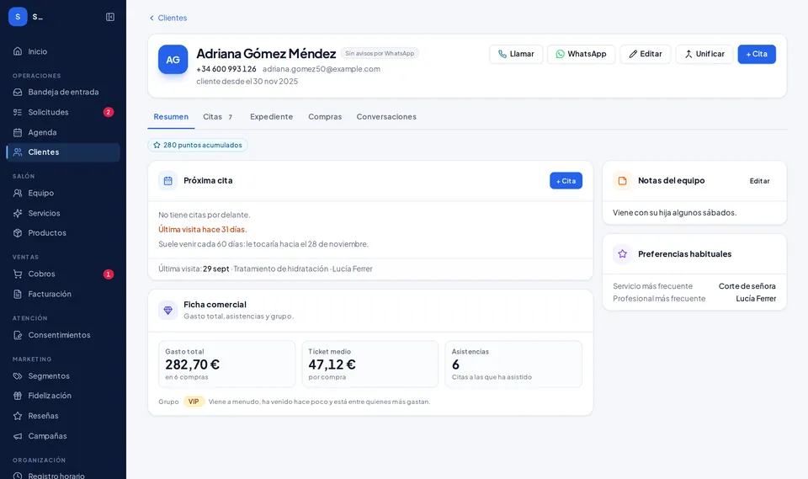
Task: Click the Consentimientos icon
Action: (x=18, y=335)
